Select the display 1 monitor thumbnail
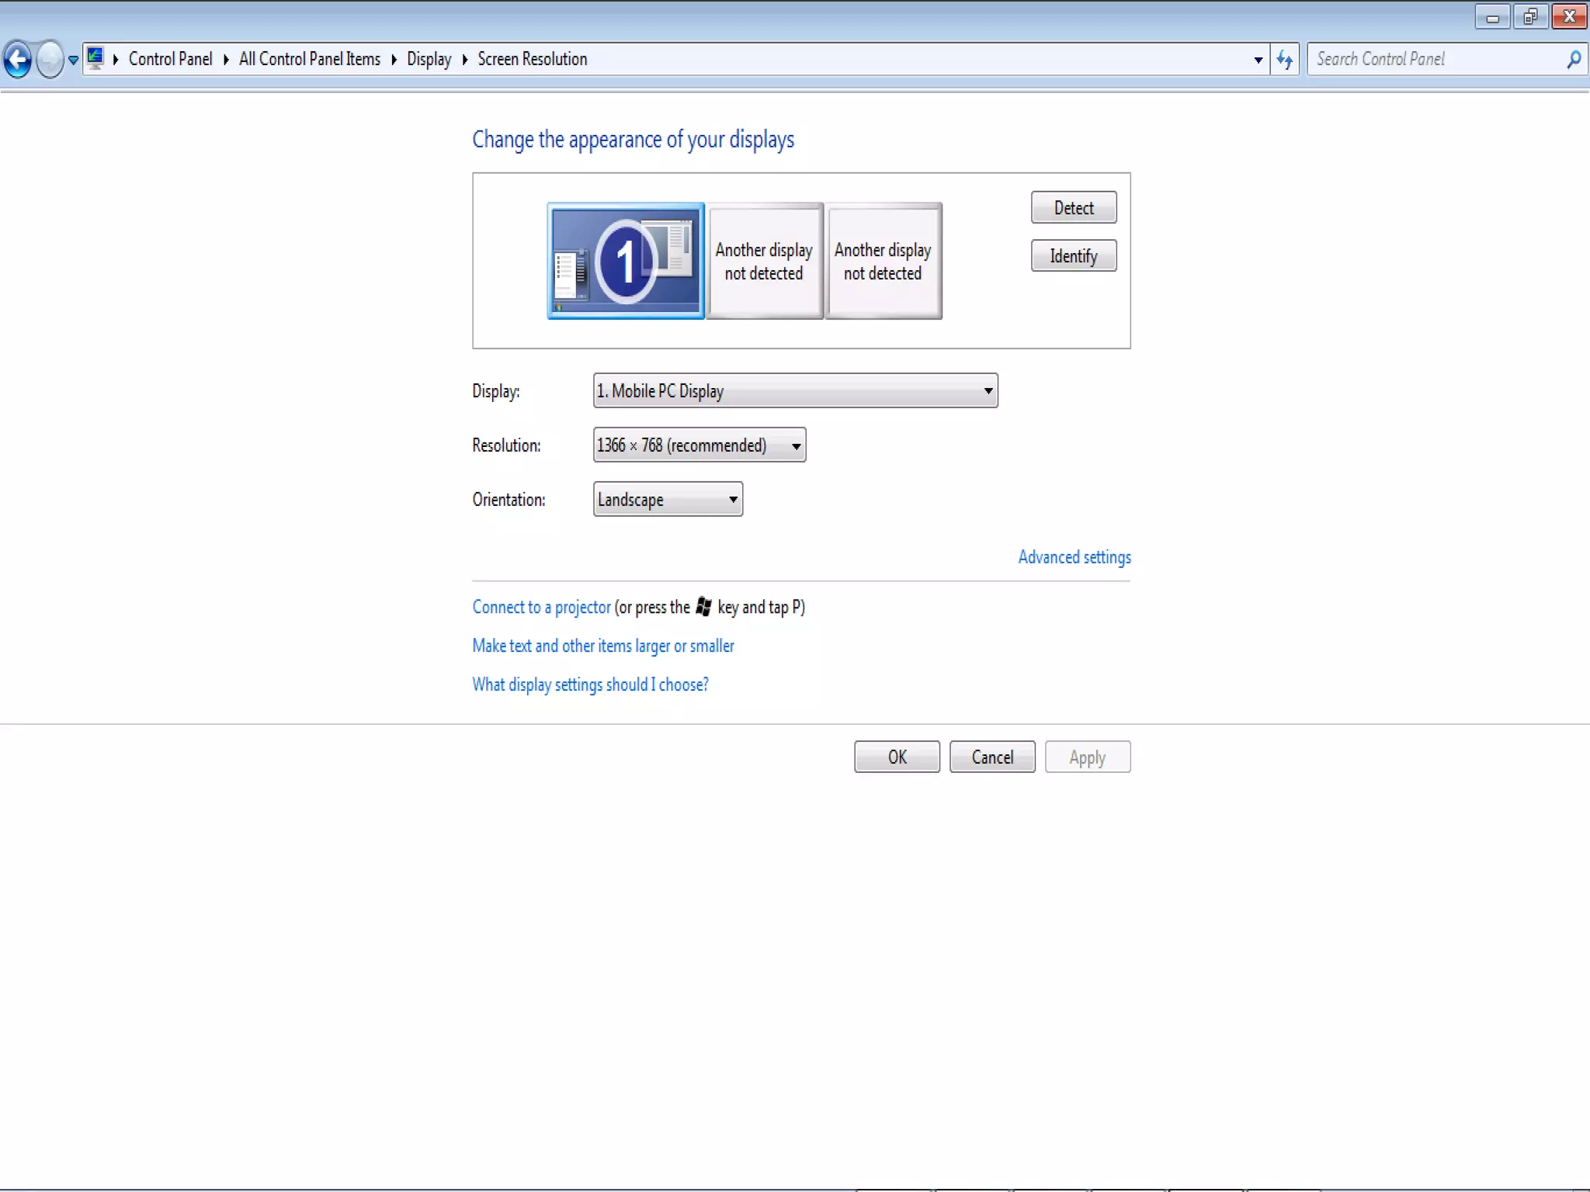 [x=626, y=261]
